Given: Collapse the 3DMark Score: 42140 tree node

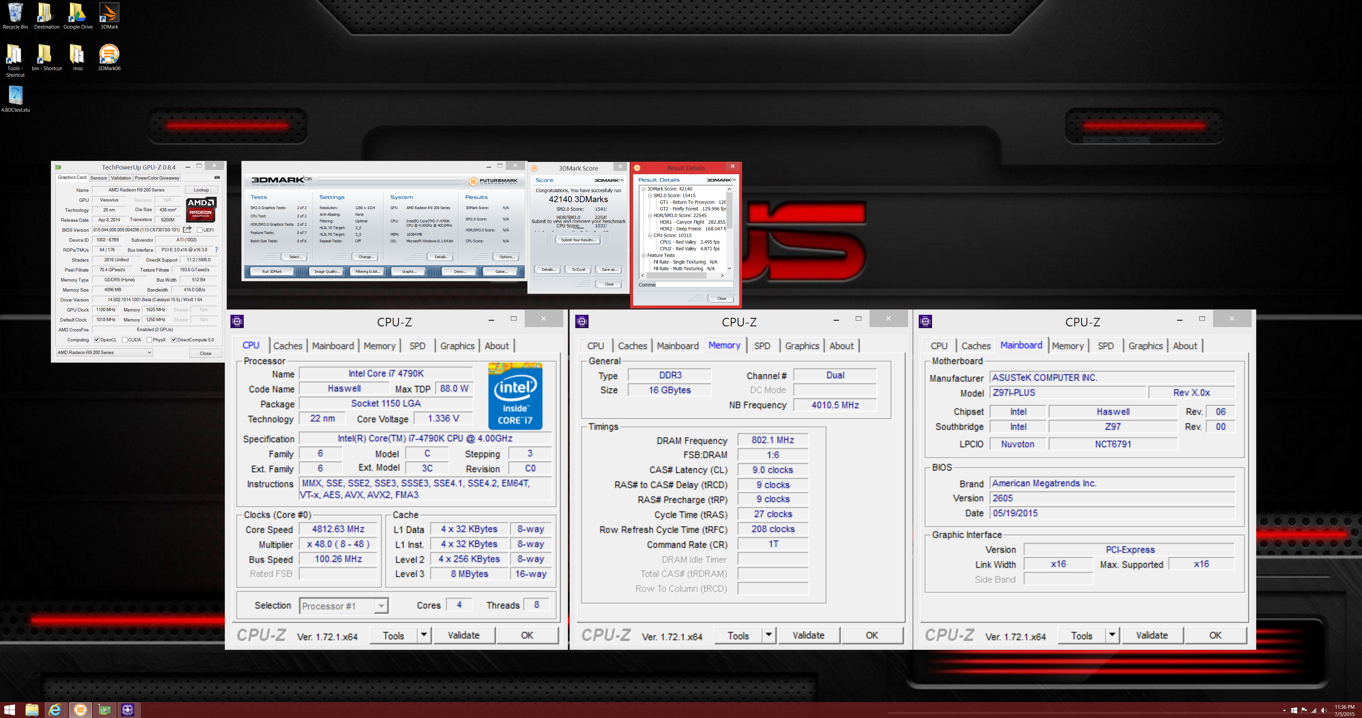Looking at the screenshot, I should click(643, 189).
